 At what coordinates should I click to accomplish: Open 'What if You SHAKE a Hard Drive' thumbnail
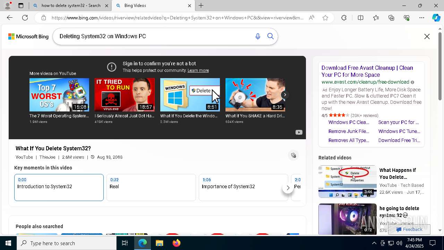[x=255, y=94]
